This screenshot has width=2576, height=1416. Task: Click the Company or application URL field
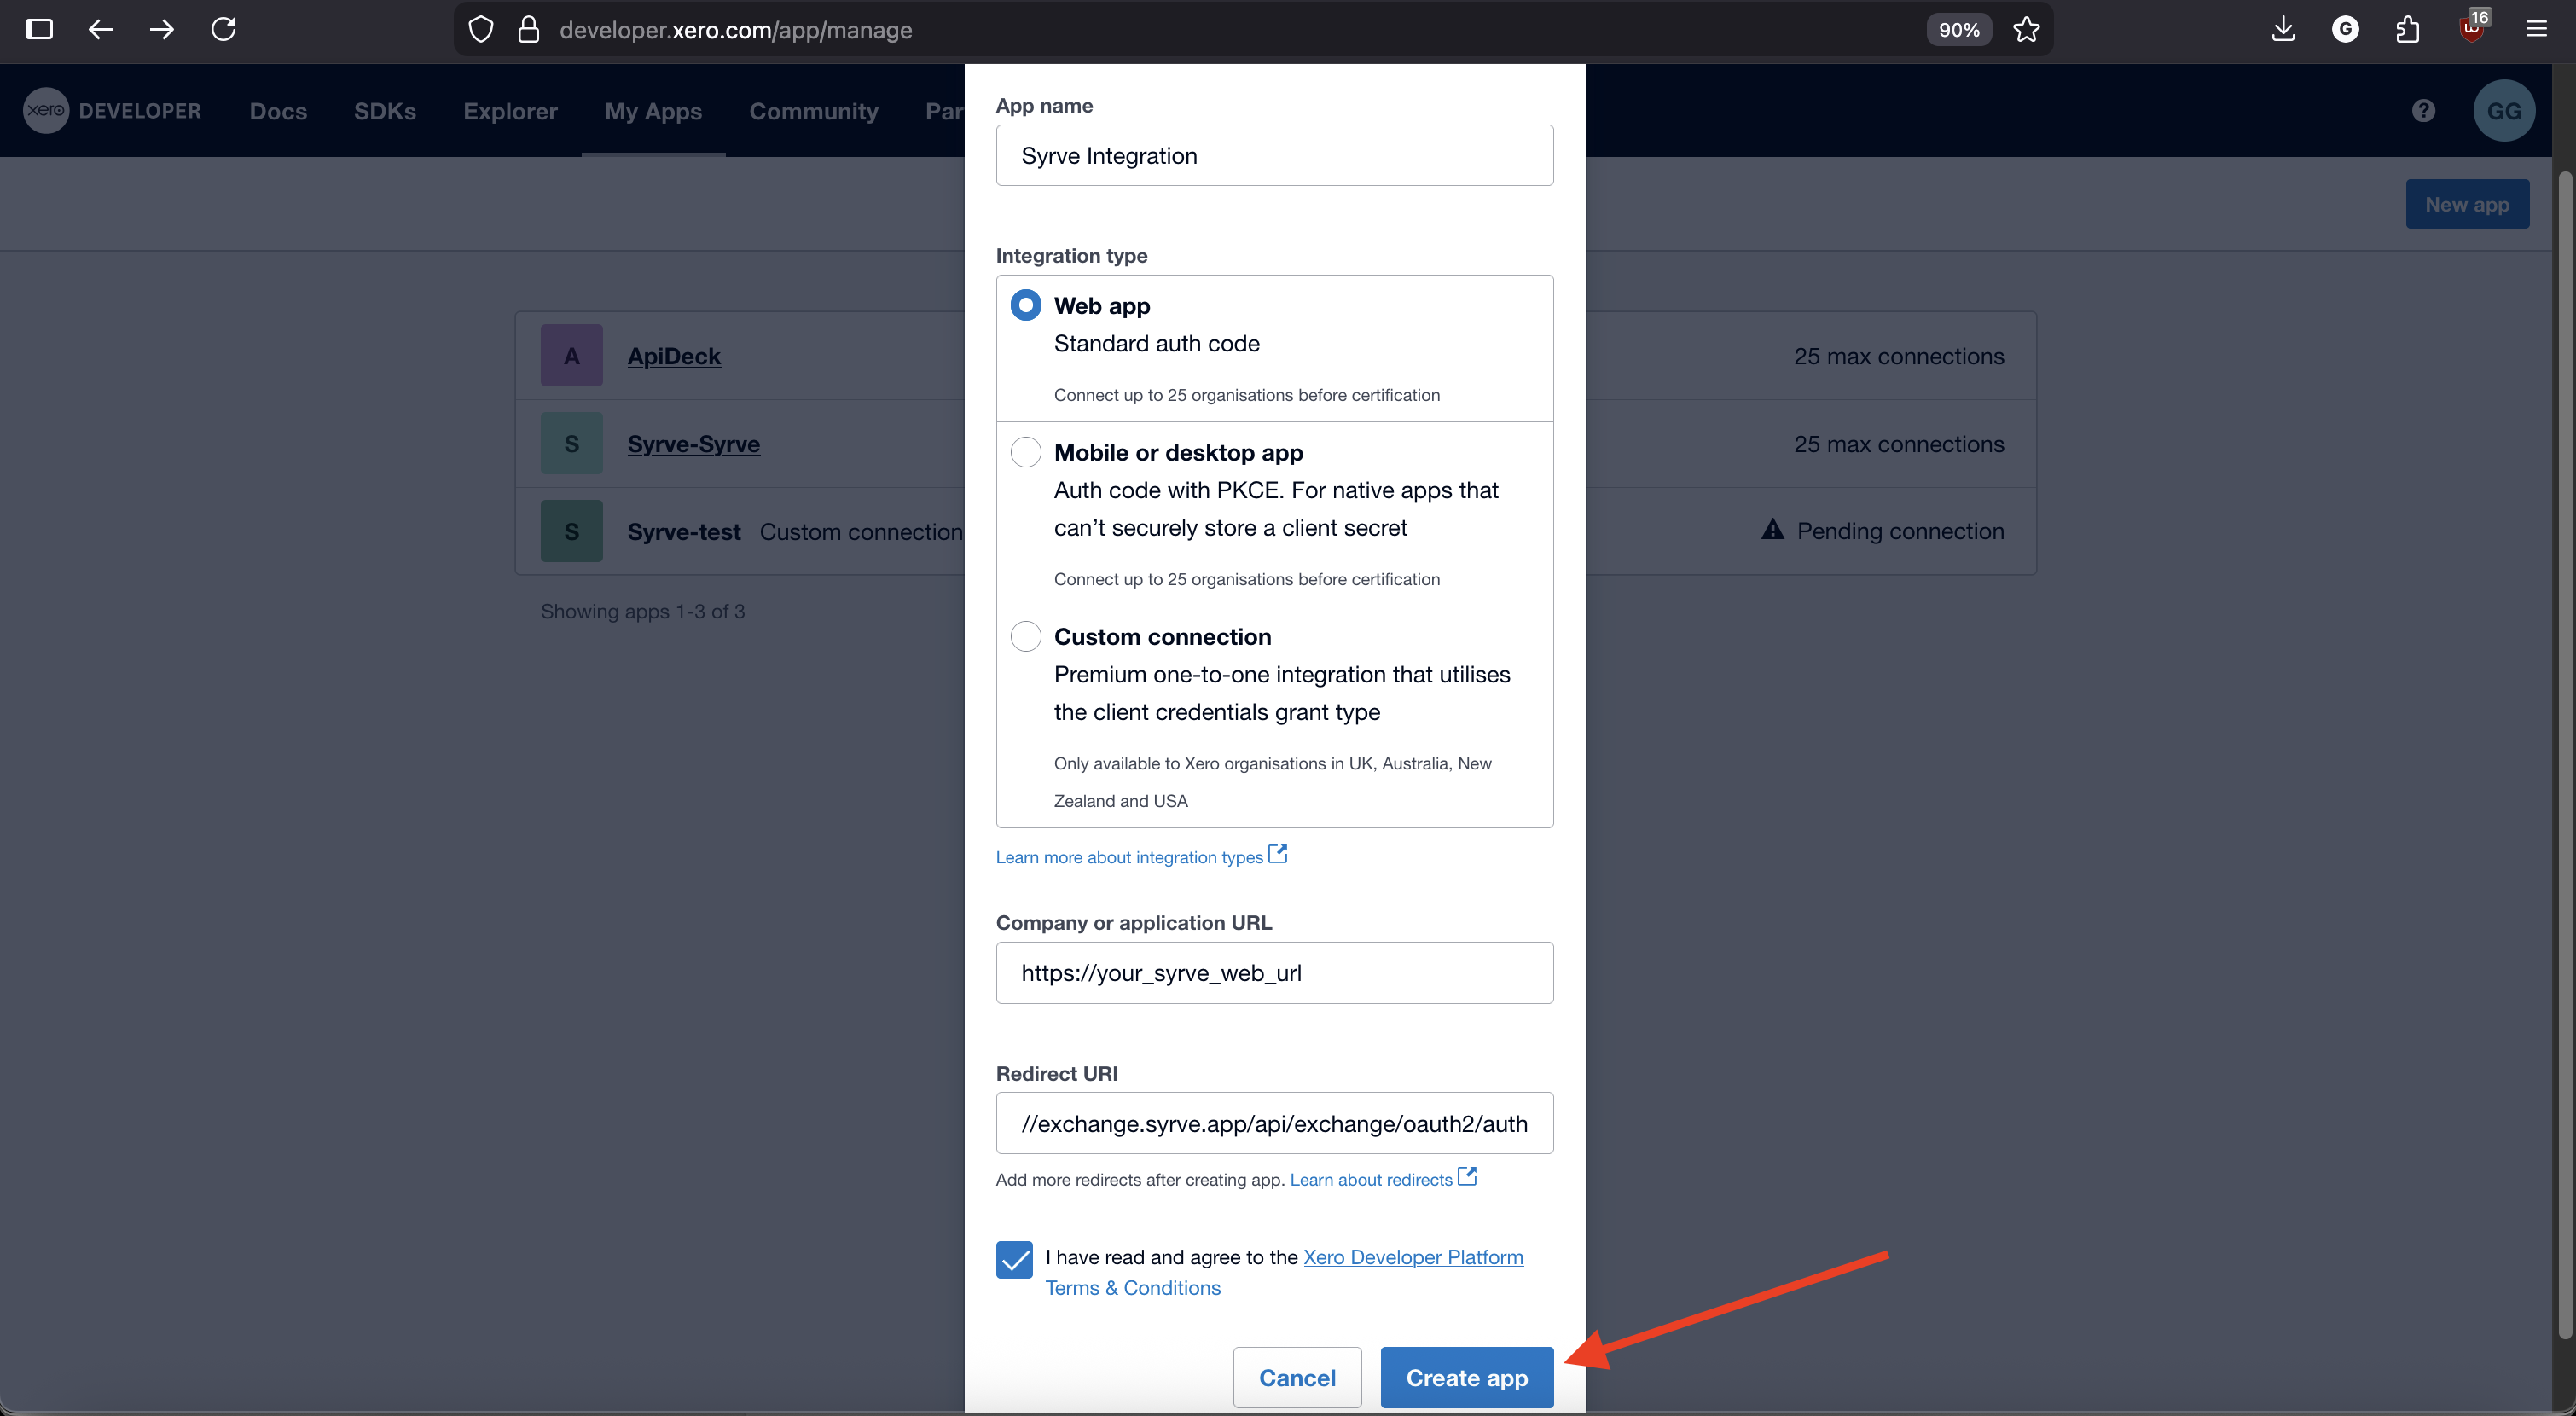click(x=1274, y=973)
